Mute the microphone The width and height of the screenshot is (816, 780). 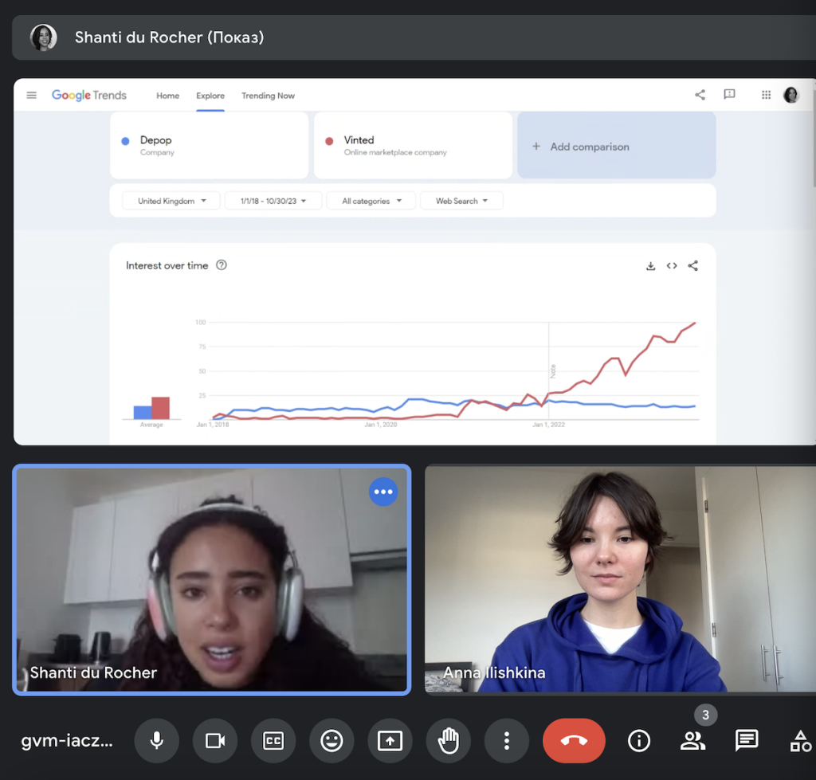157,740
